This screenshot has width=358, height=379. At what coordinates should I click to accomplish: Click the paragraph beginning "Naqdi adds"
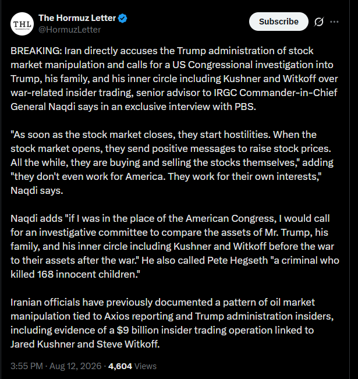(x=175, y=246)
